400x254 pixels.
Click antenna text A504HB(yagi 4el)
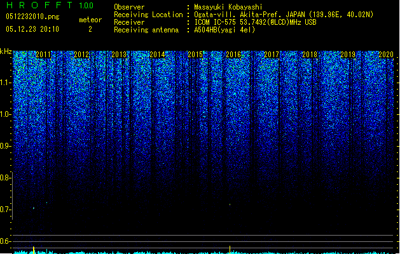point(224,30)
